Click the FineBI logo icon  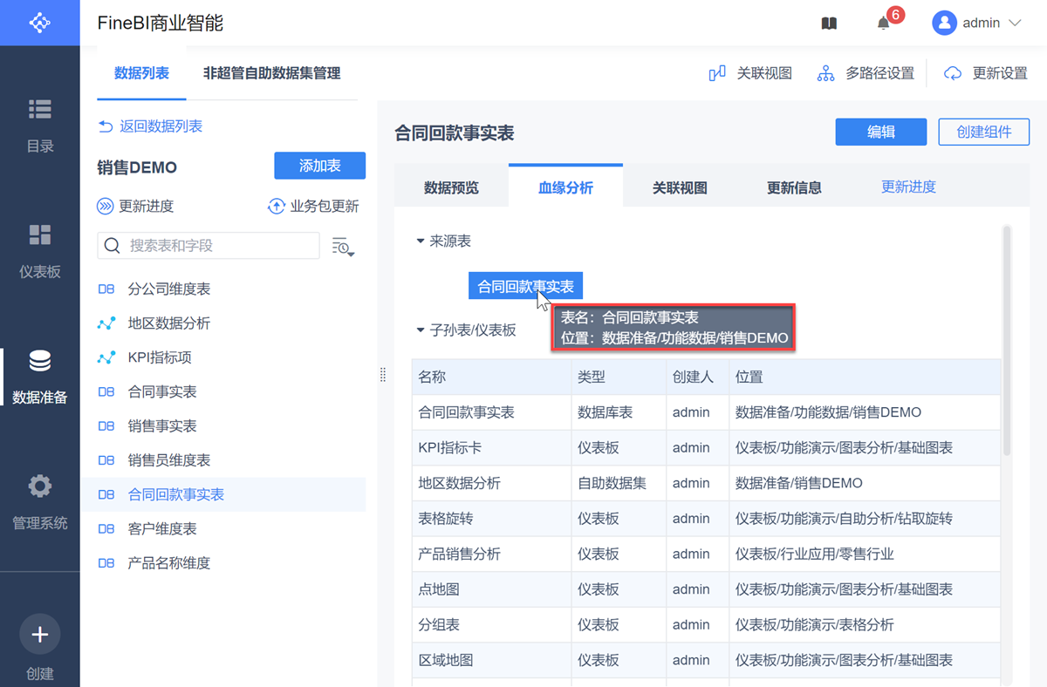(x=39, y=23)
